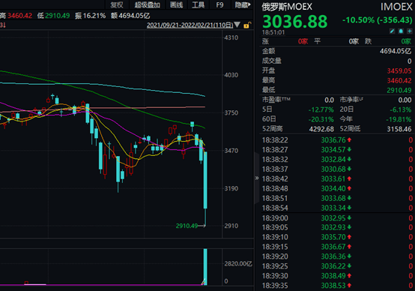Click the 俄罗斯MOEX index title
Image resolution: width=415 pixels, height=291 pixels.
pyautogui.click(x=287, y=7)
